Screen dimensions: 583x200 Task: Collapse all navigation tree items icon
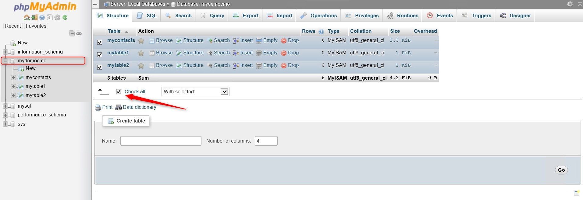click(x=72, y=33)
